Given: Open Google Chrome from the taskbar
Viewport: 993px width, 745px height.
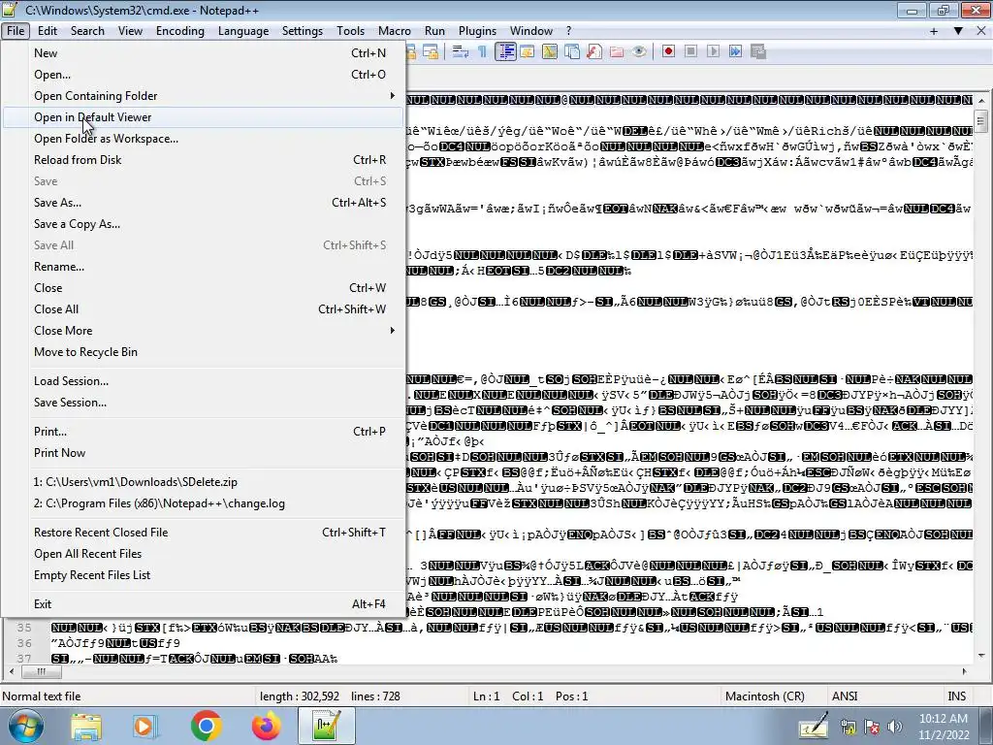Looking at the screenshot, I should point(206,726).
